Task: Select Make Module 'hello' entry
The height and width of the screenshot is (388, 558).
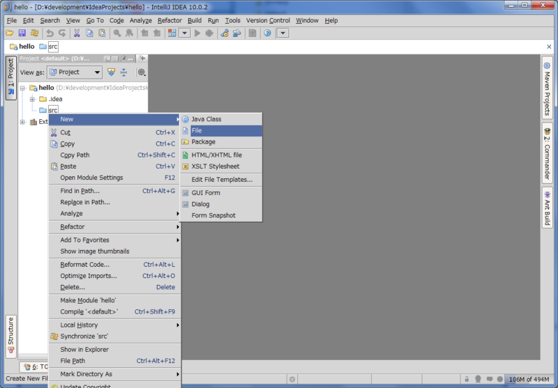Action: click(x=114, y=300)
